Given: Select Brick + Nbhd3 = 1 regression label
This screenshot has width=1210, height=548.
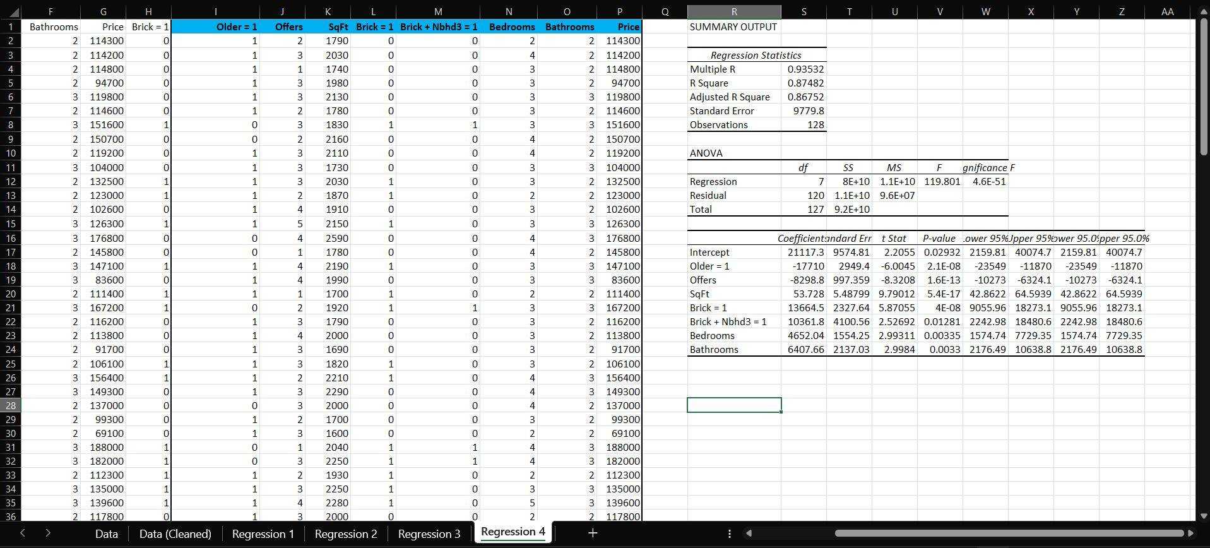Looking at the screenshot, I should coord(734,321).
